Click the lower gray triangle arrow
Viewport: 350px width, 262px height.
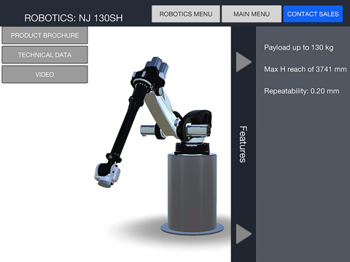tap(244, 234)
